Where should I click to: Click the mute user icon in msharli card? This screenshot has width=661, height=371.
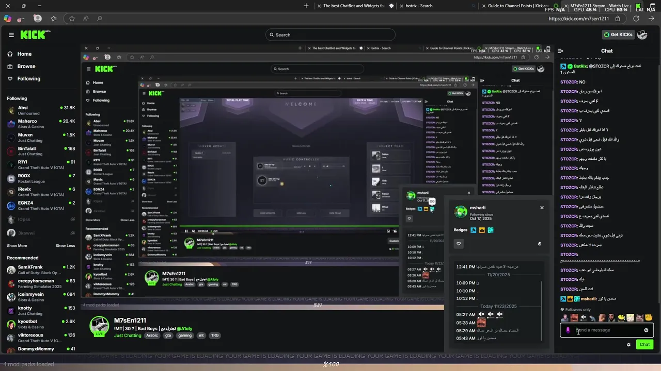[539, 244]
